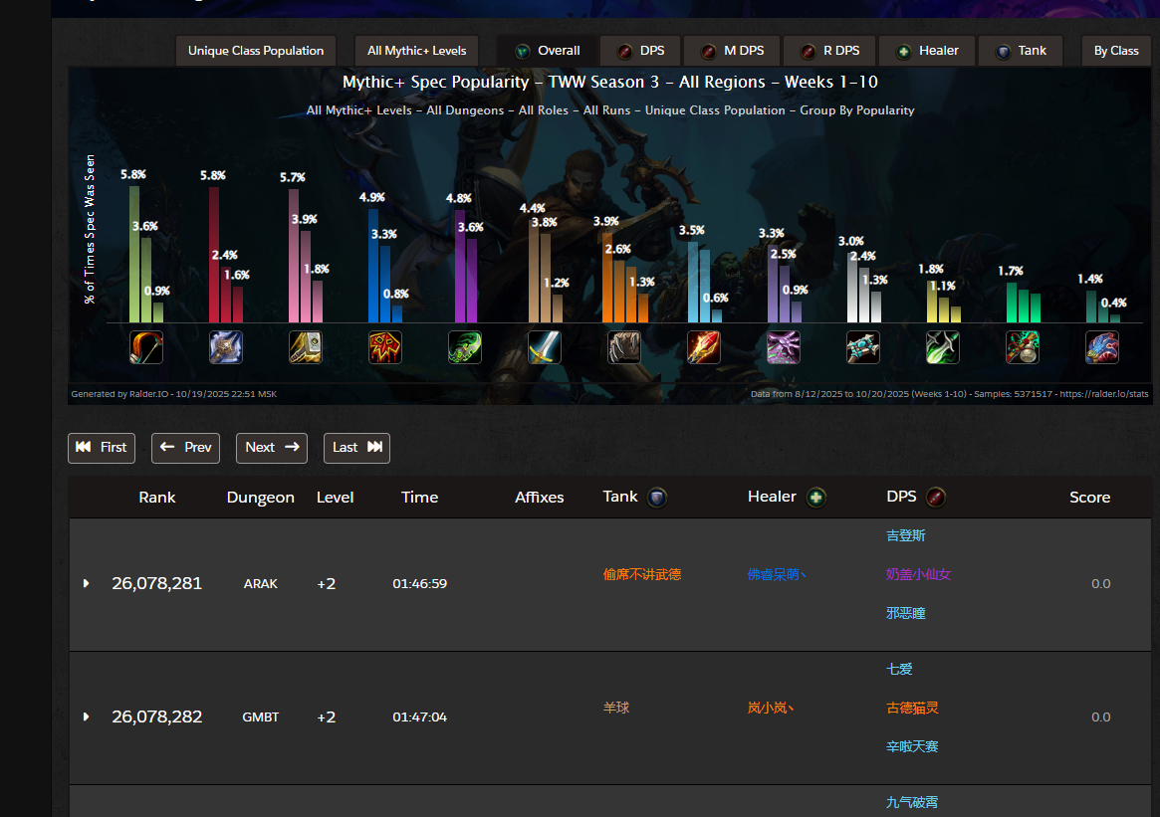Click the Rank column header

[157, 498]
